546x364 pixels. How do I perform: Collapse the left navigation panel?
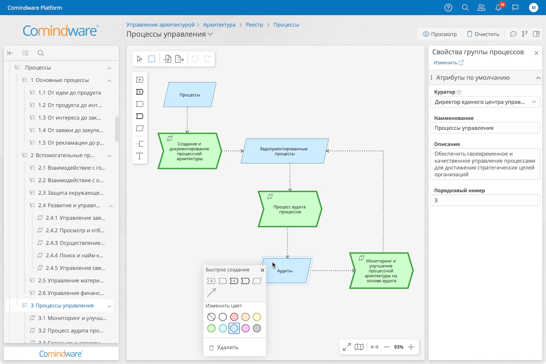[x=10, y=53]
